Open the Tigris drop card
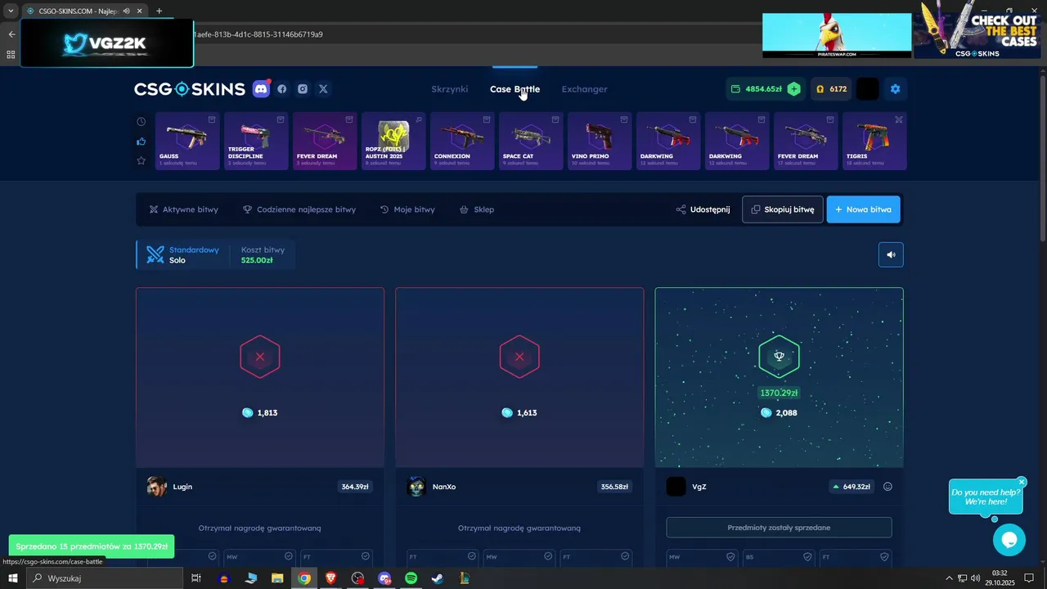Image resolution: width=1047 pixels, height=589 pixels. 874,142
